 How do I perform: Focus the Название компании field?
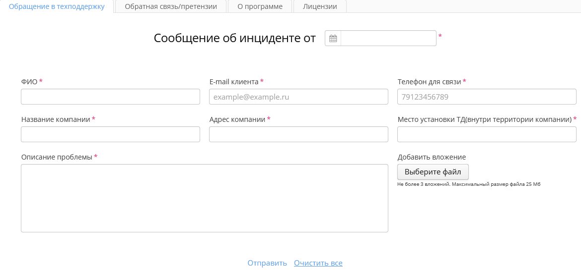point(110,134)
